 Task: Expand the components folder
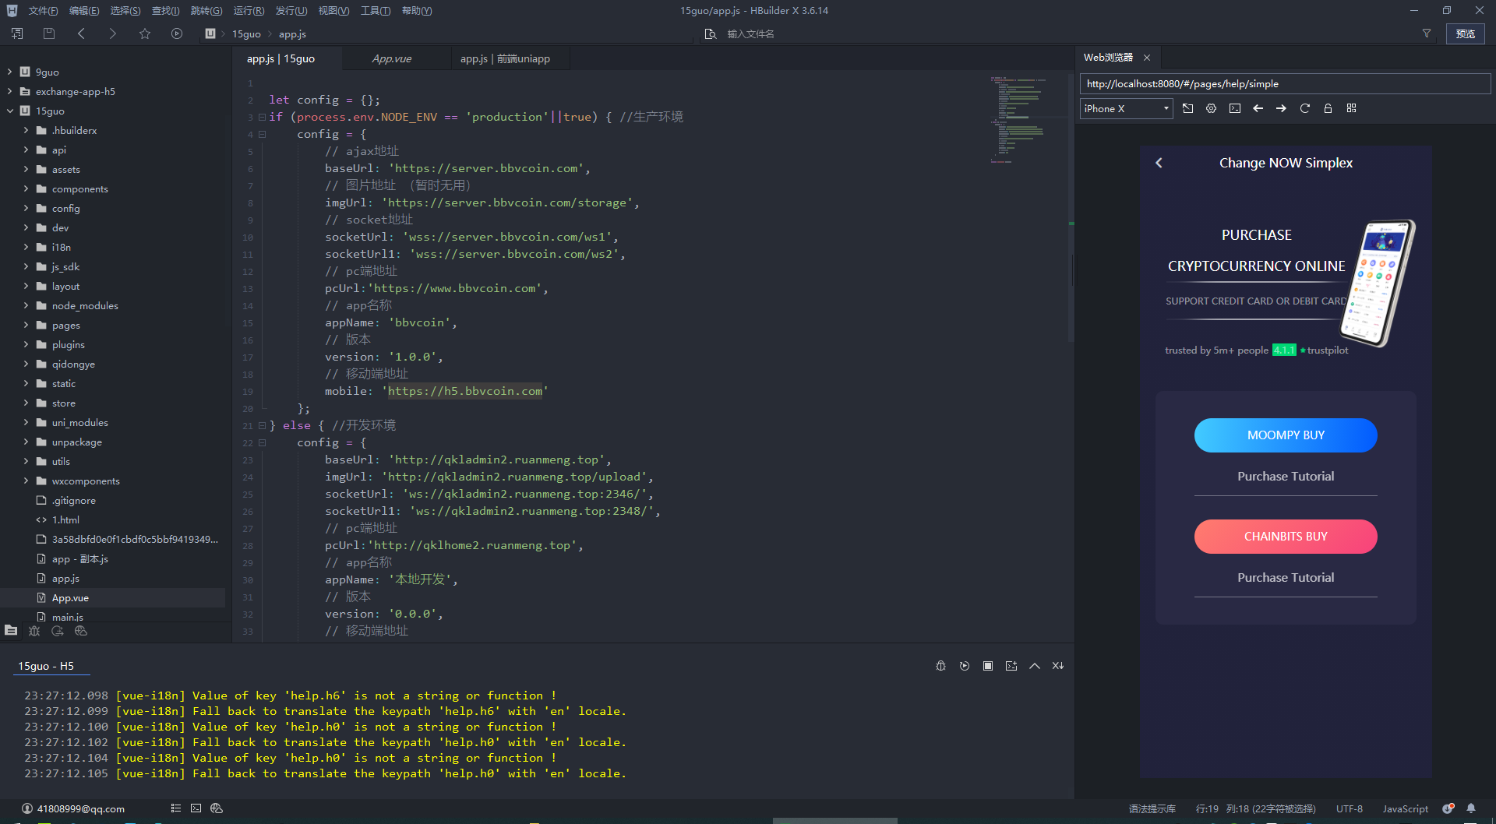coord(26,188)
